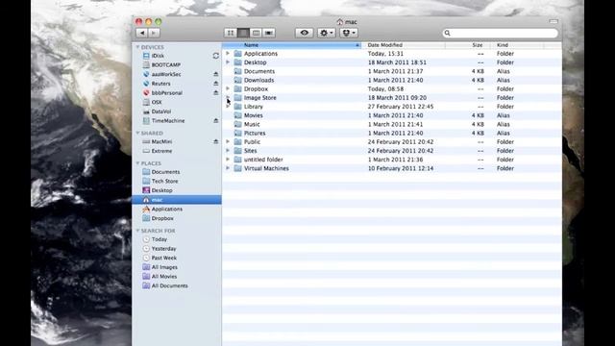The width and height of the screenshot is (615, 346).
Task: Select the Movies alias folder icon
Action: (x=237, y=115)
